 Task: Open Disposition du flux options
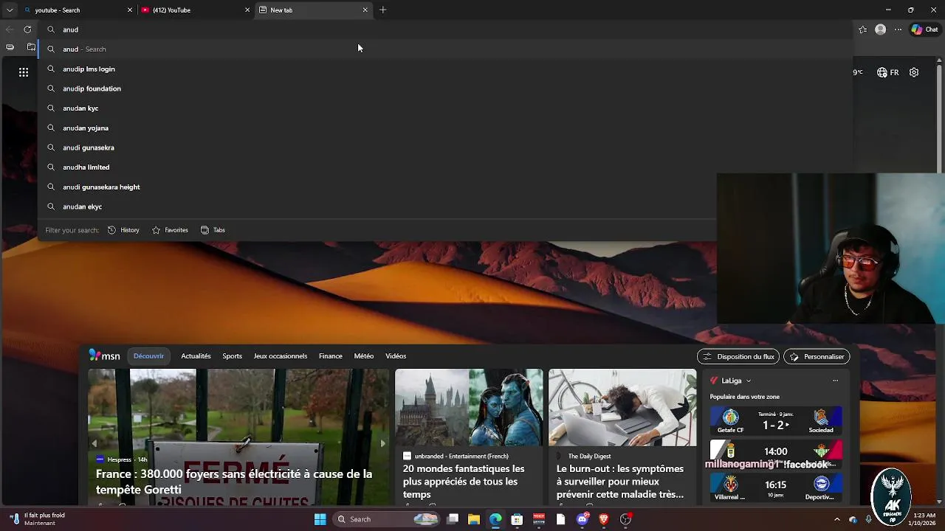(738, 357)
